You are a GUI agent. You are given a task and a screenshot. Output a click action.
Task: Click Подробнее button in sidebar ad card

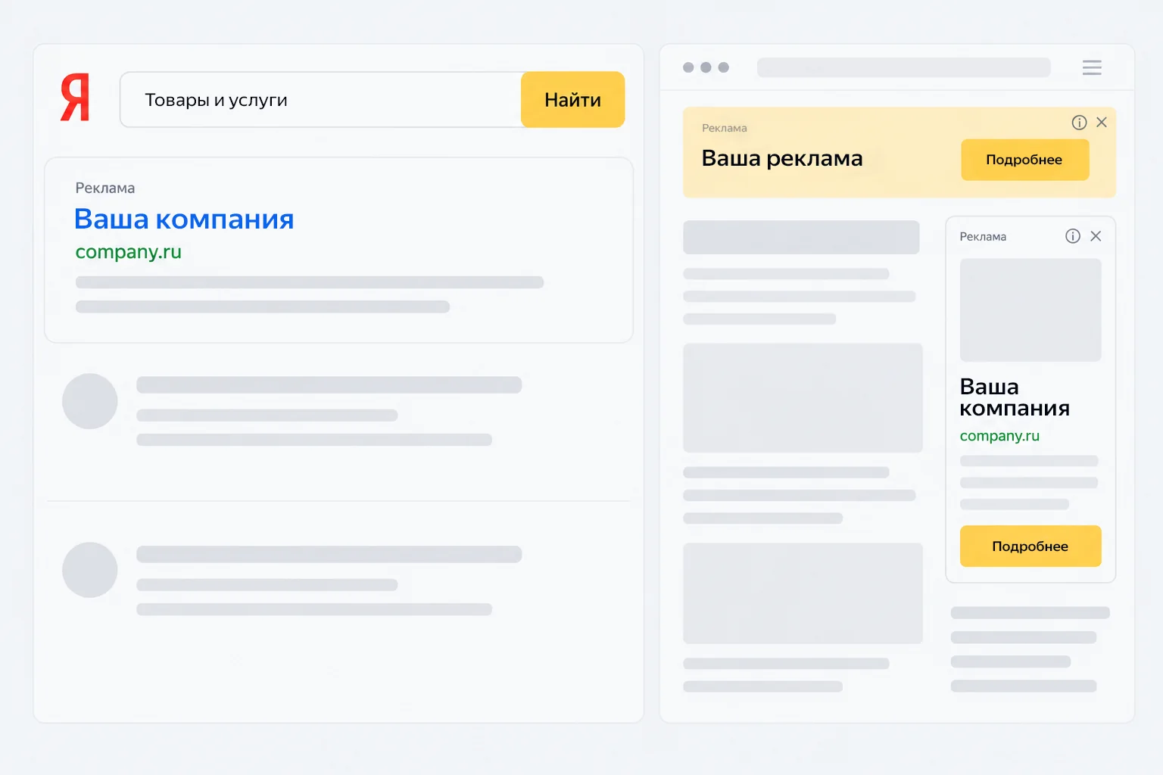(x=1030, y=546)
